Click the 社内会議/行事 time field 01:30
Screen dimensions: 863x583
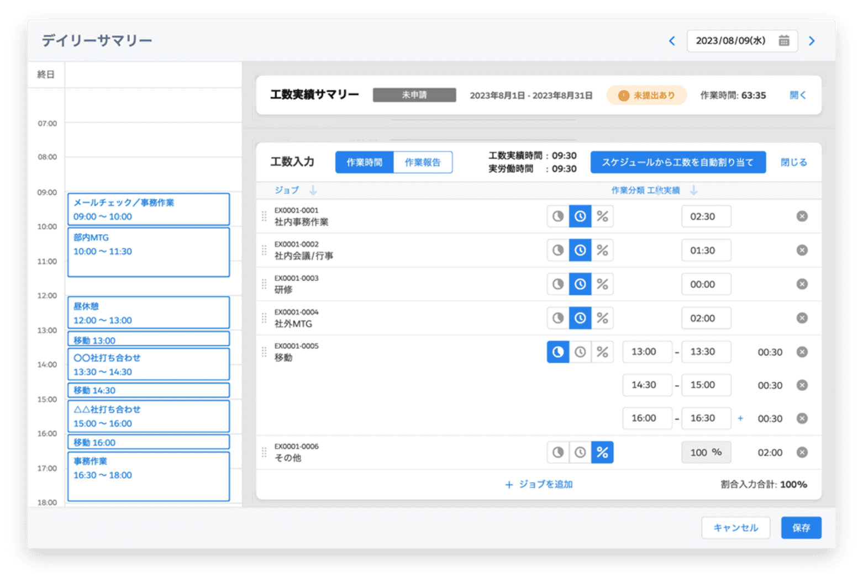tap(706, 251)
